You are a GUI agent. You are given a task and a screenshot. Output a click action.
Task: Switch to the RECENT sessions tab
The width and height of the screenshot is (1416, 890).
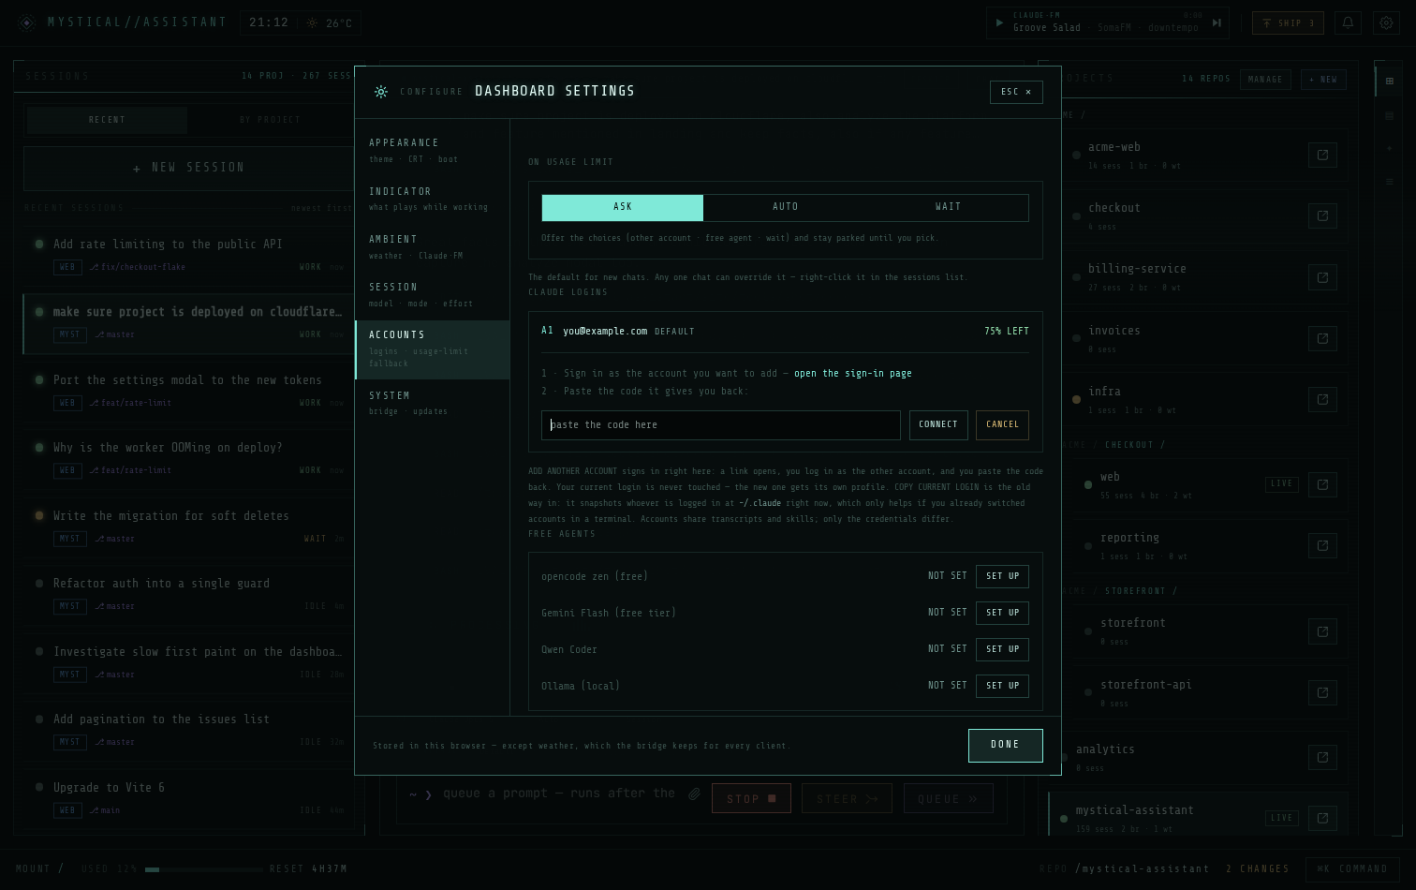(107, 120)
